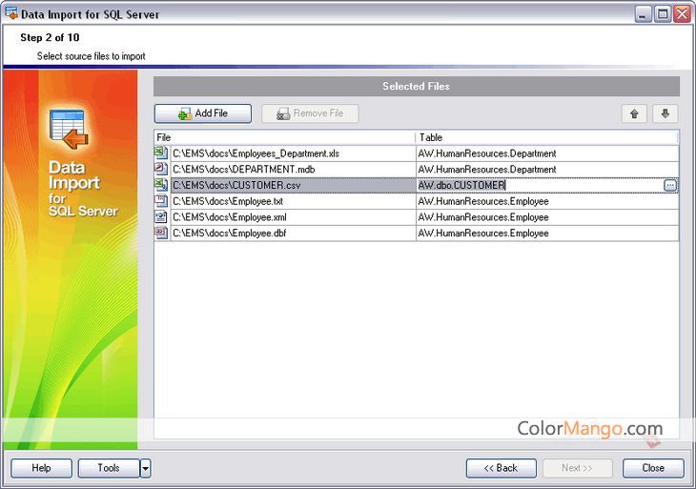The image size is (696, 489).
Task: Click table cell for Employee.xml row
Action: (547, 217)
